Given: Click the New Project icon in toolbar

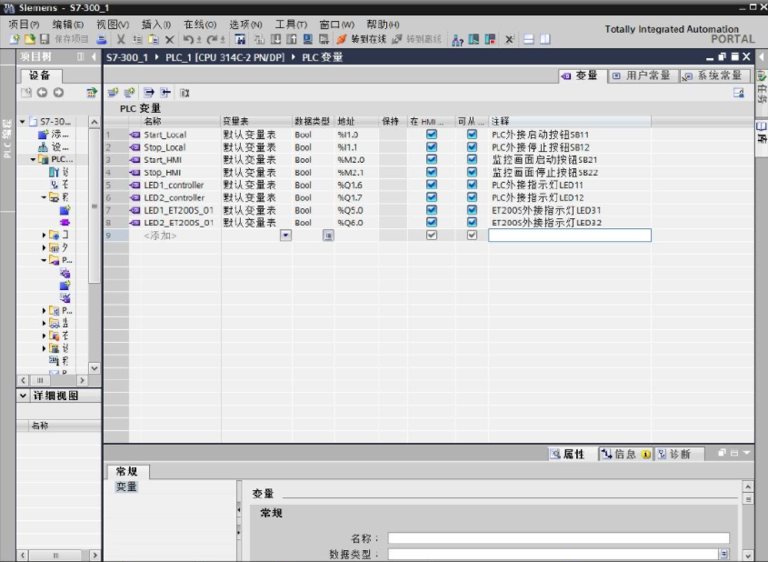Looking at the screenshot, I should pyautogui.click(x=15, y=39).
